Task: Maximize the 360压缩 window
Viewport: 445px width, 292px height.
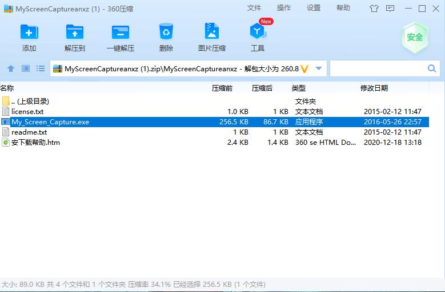Action: tap(422, 9)
